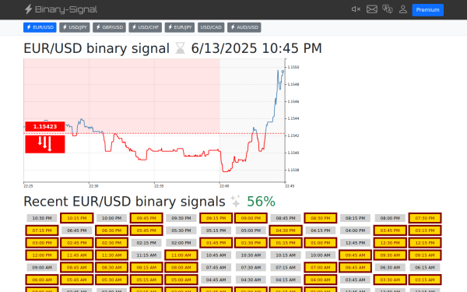This screenshot has width=467, height=292.
Task: Open the 04:45 AM signal
Action: (x=216, y=280)
